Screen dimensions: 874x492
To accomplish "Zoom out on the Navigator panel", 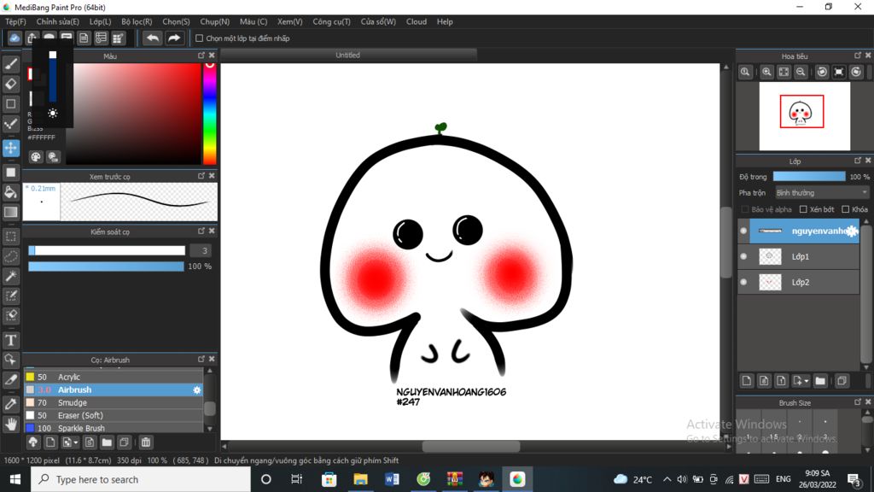I will (801, 72).
